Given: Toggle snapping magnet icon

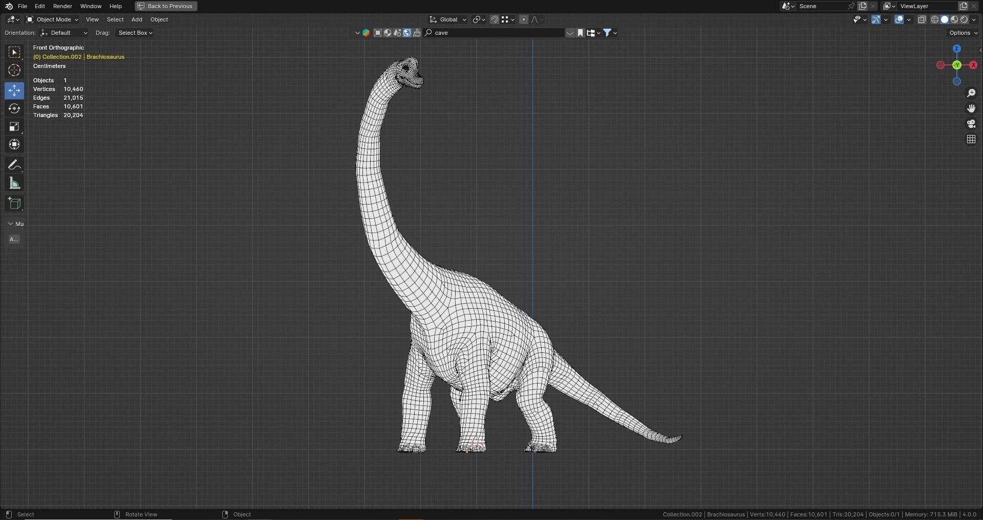Looking at the screenshot, I should click(495, 19).
